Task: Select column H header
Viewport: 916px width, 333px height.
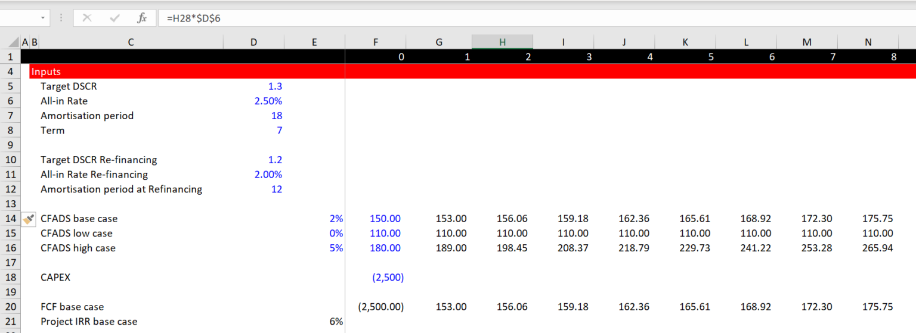Action: [x=503, y=42]
